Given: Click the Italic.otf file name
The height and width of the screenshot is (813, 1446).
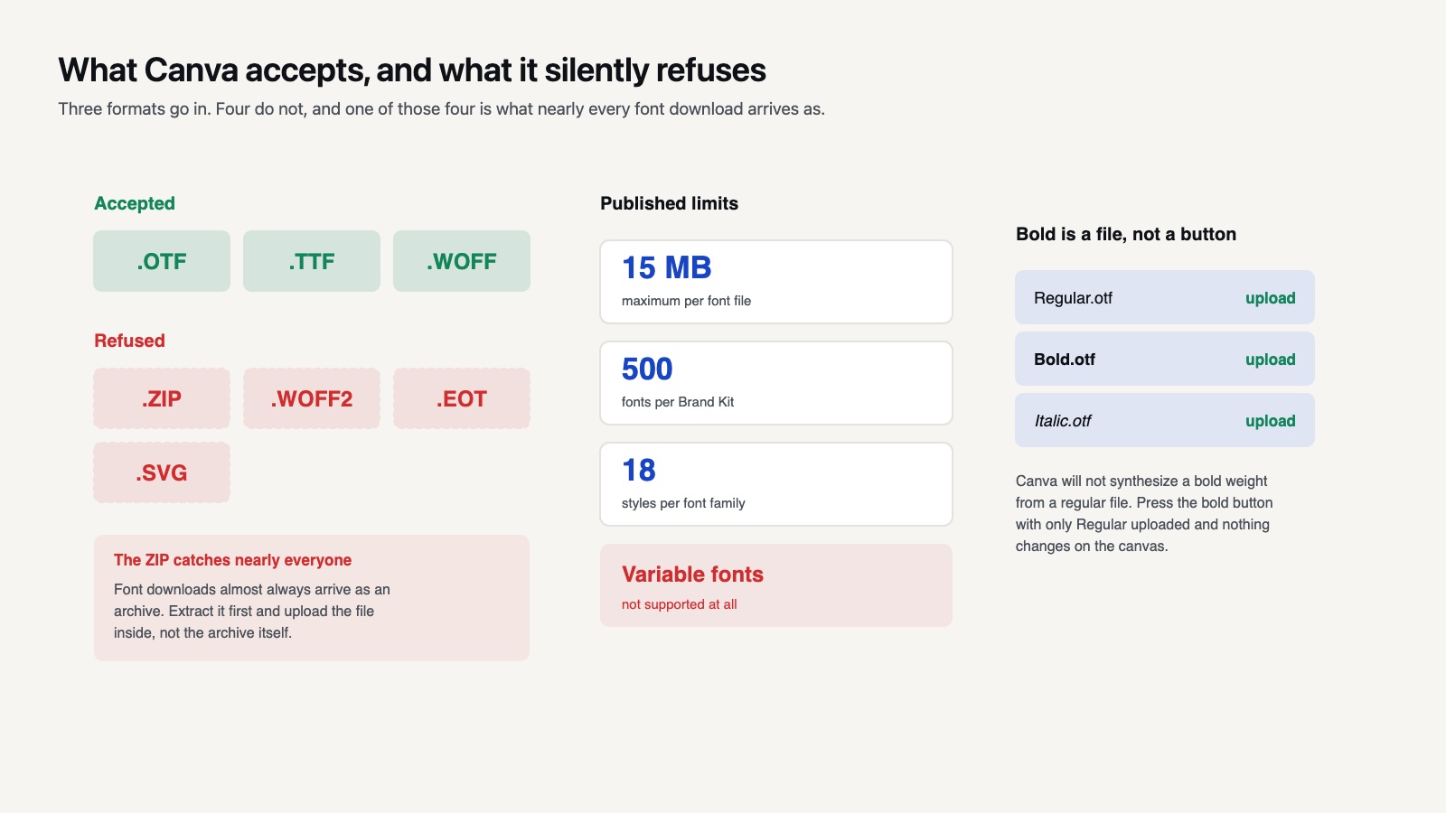Looking at the screenshot, I should (1063, 421).
